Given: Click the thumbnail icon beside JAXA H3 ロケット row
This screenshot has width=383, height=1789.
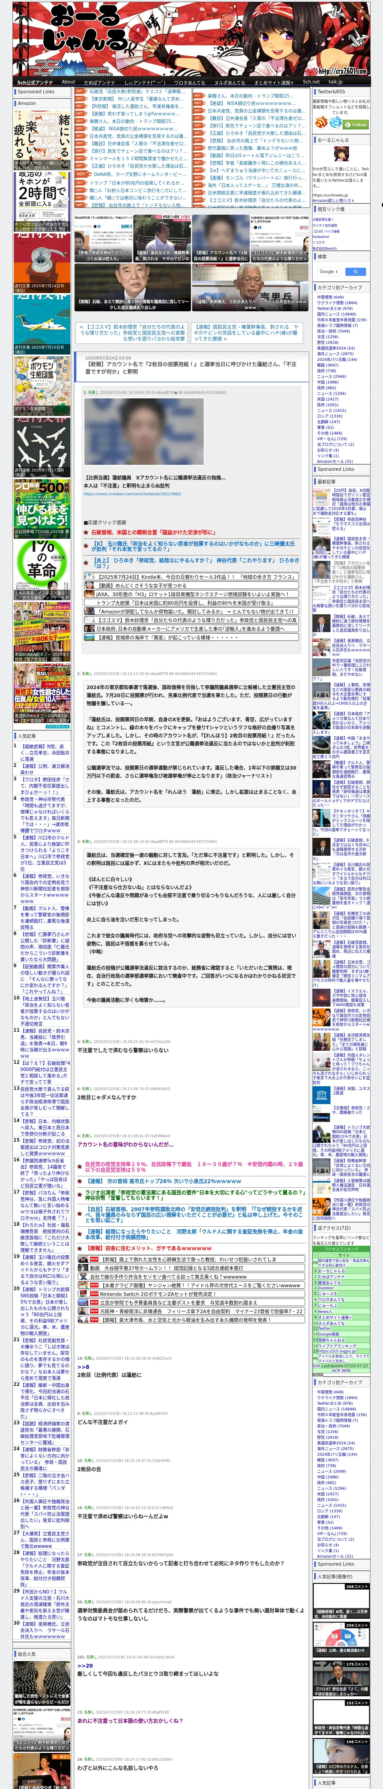Looking at the screenshot, I should 90,595.
